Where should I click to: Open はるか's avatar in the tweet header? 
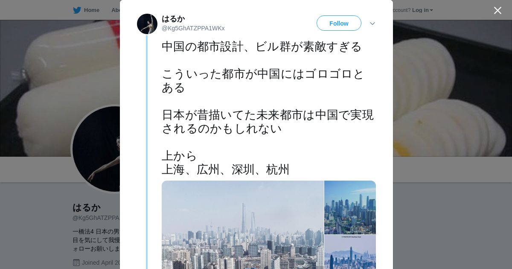(147, 24)
